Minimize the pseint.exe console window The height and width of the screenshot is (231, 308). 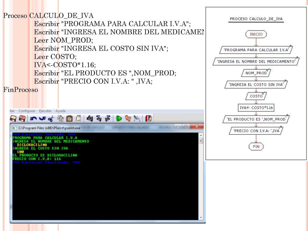click(x=178, y=127)
